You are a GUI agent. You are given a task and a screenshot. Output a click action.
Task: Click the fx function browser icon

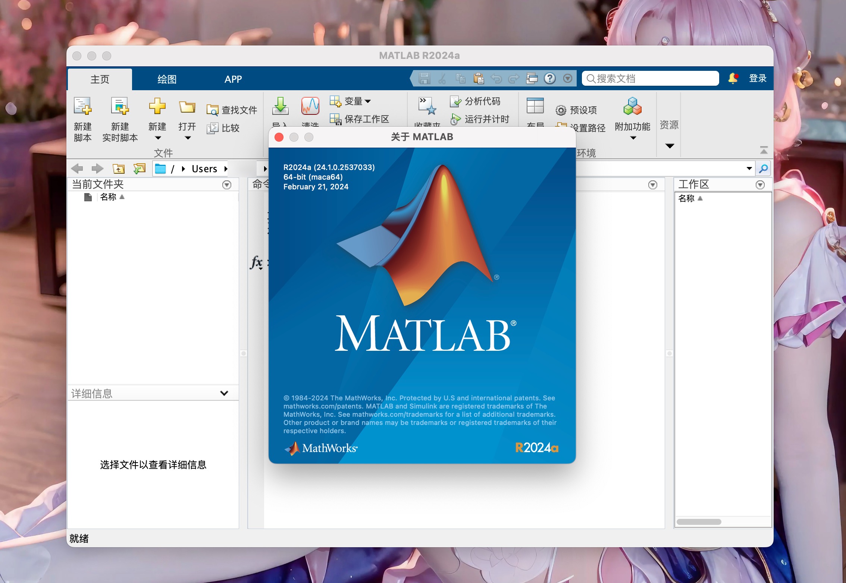[257, 262]
